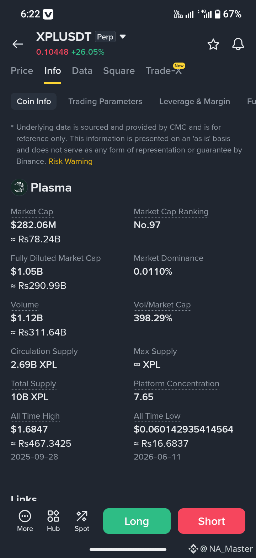Select the Coin Info chip
The height and width of the screenshot is (558, 256).
click(x=34, y=101)
